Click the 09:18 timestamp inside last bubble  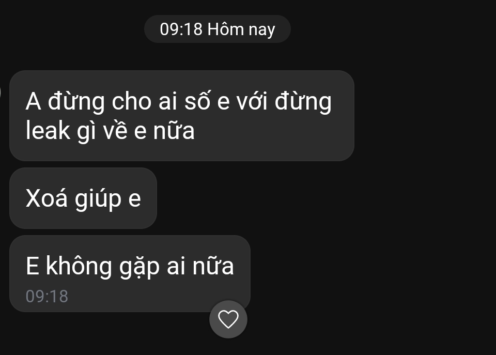click(47, 297)
